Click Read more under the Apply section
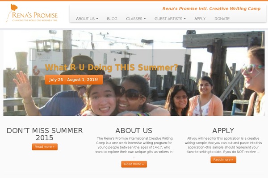The image size is (268, 178). pos(223,160)
